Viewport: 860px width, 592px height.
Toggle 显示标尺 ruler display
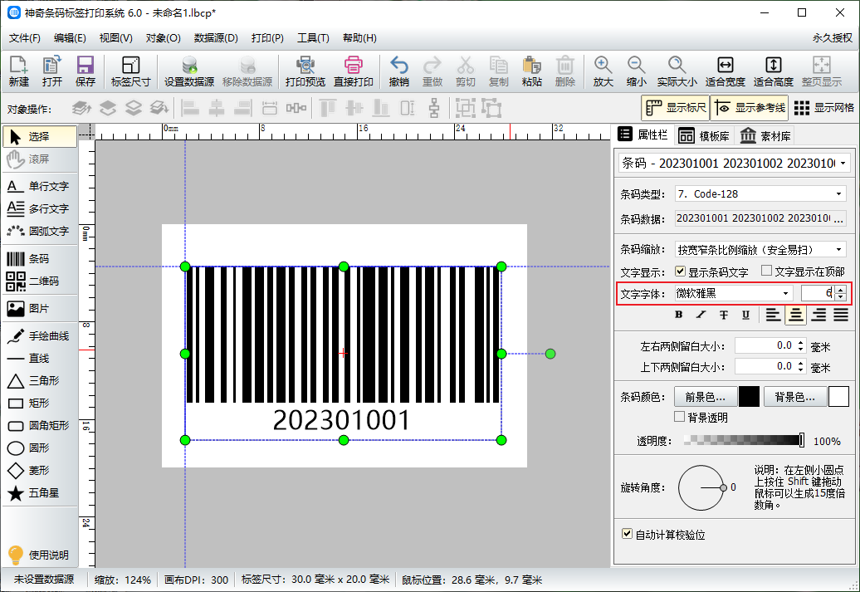tap(675, 108)
